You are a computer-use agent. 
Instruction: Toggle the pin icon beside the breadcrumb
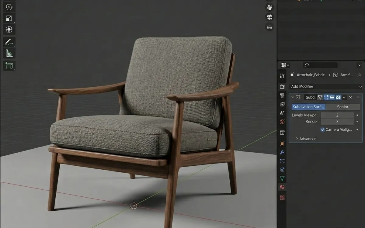tap(359, 75)
